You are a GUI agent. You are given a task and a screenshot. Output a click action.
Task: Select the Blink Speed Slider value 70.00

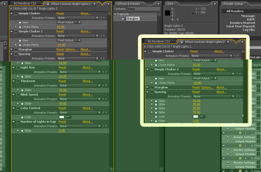[63, 104]
